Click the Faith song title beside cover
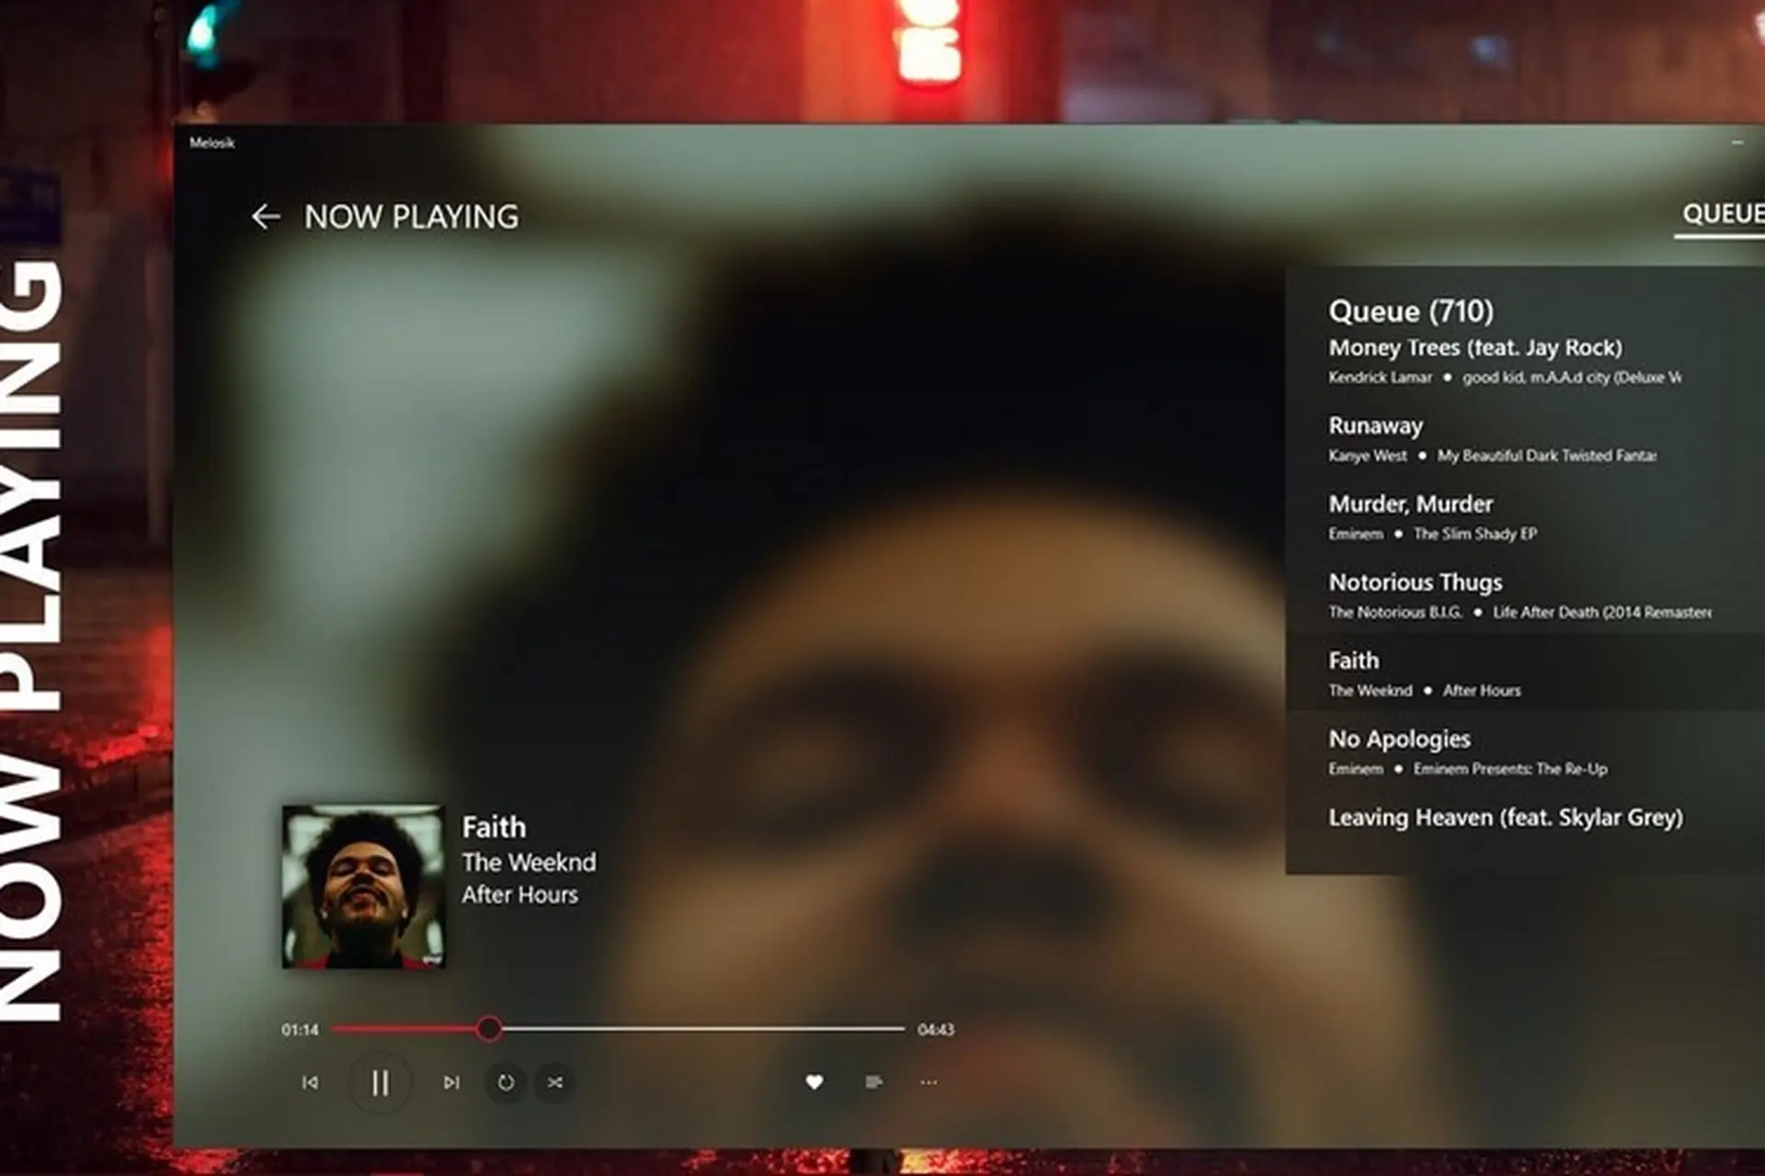 coord(494,827)
